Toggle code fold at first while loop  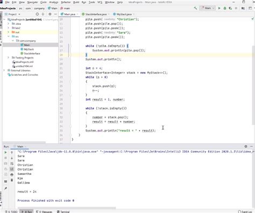point(70,46)
